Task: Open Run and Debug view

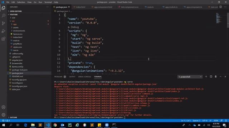Action: coord(3,31)
